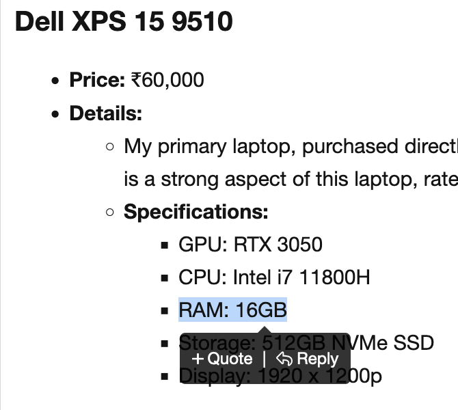Click the CPU: Intel i7 11800H line
Screen dimensions: 458x410
(x=274, y=277)
